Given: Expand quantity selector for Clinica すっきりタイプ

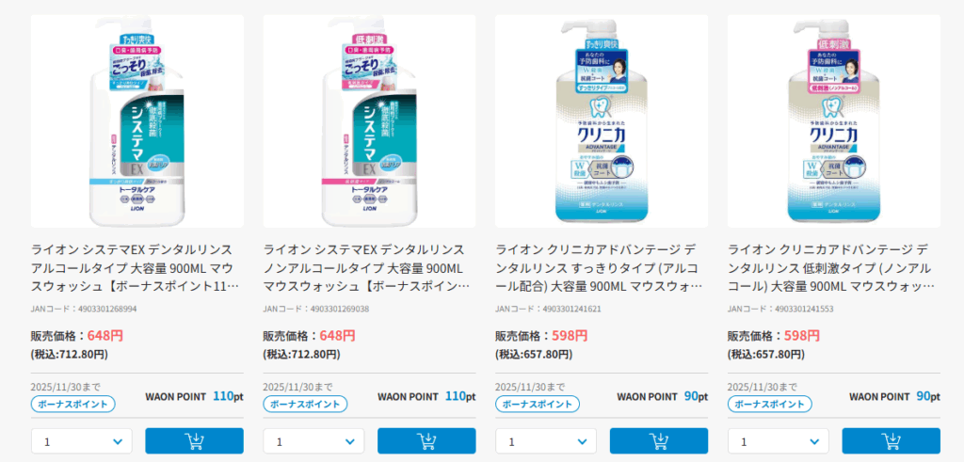Looking at the screenshot, I should tap(546, 441).
